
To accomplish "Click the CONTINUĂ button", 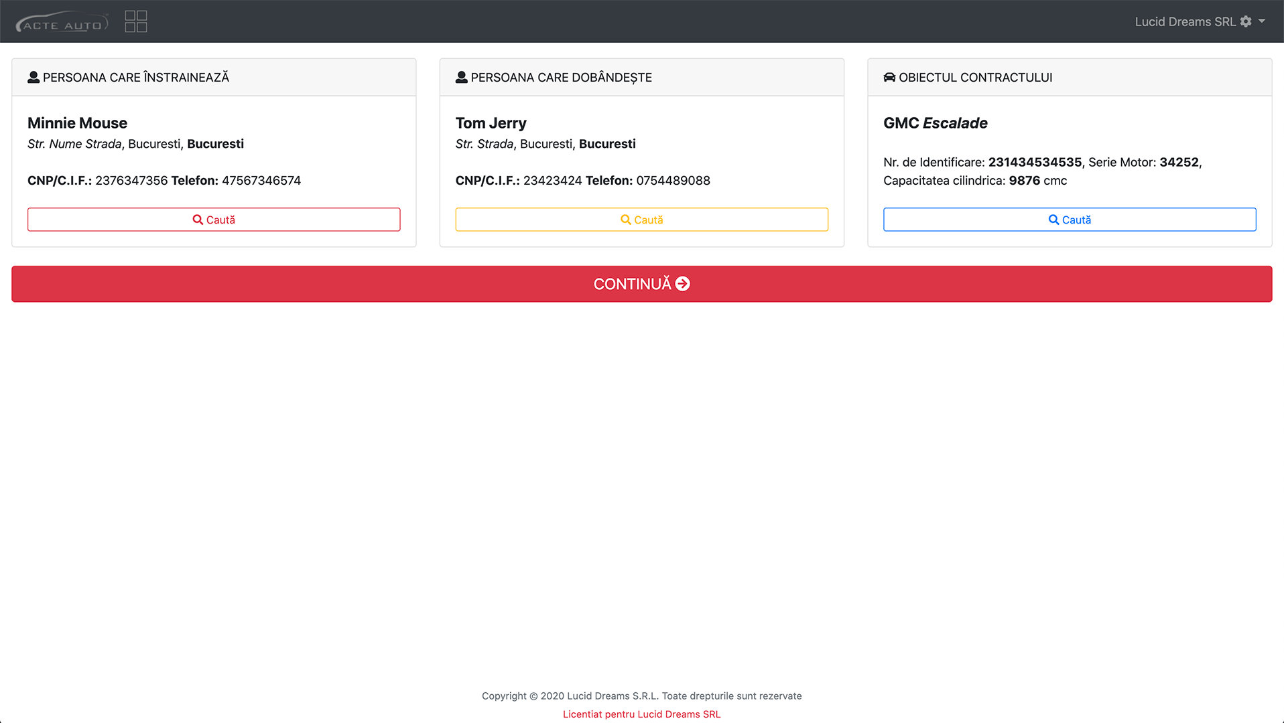I will 642,284.
